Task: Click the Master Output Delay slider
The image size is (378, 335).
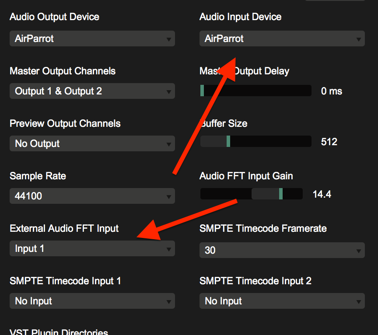Action: [x=256, y=91]
